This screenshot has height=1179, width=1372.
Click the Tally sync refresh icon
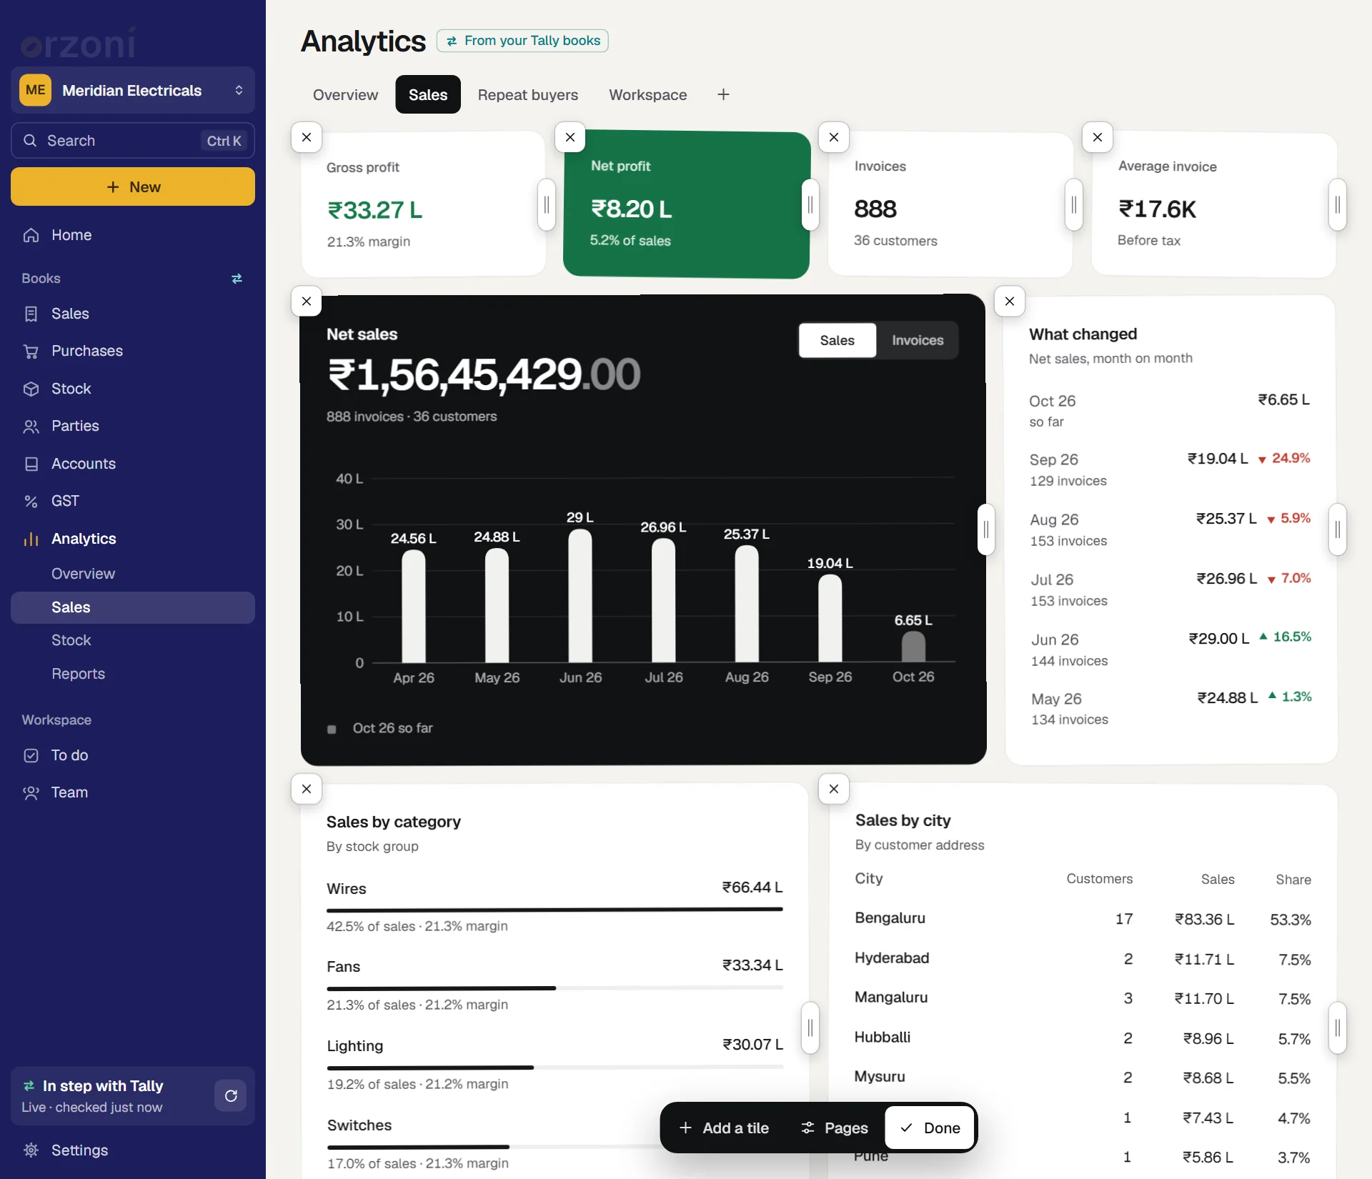pyautogui.click(x=231, y=1095)
